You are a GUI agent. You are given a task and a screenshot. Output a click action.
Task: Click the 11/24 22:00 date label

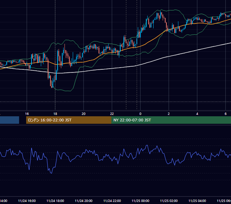pos(112,201)
